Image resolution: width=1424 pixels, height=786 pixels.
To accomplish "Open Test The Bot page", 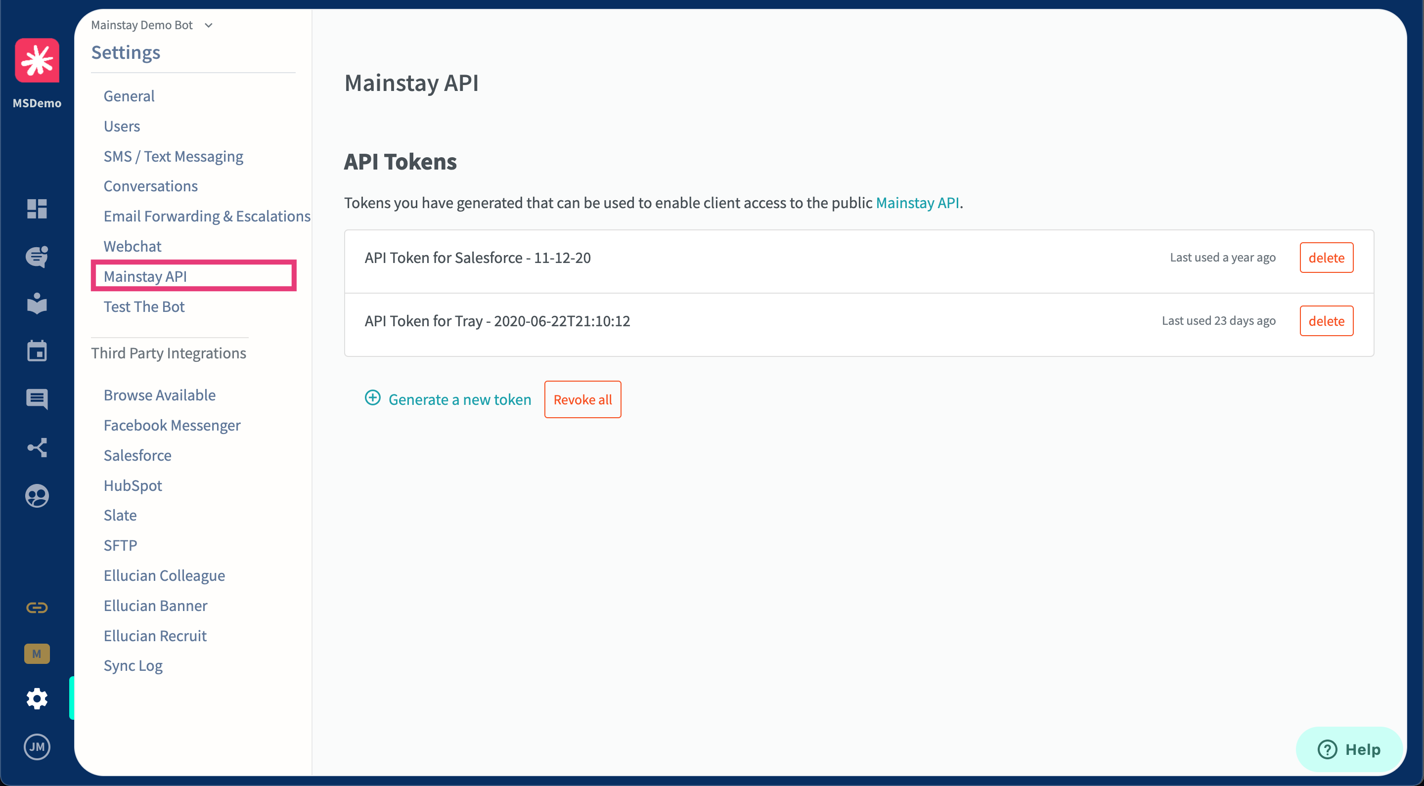I will tap(144, 306).
